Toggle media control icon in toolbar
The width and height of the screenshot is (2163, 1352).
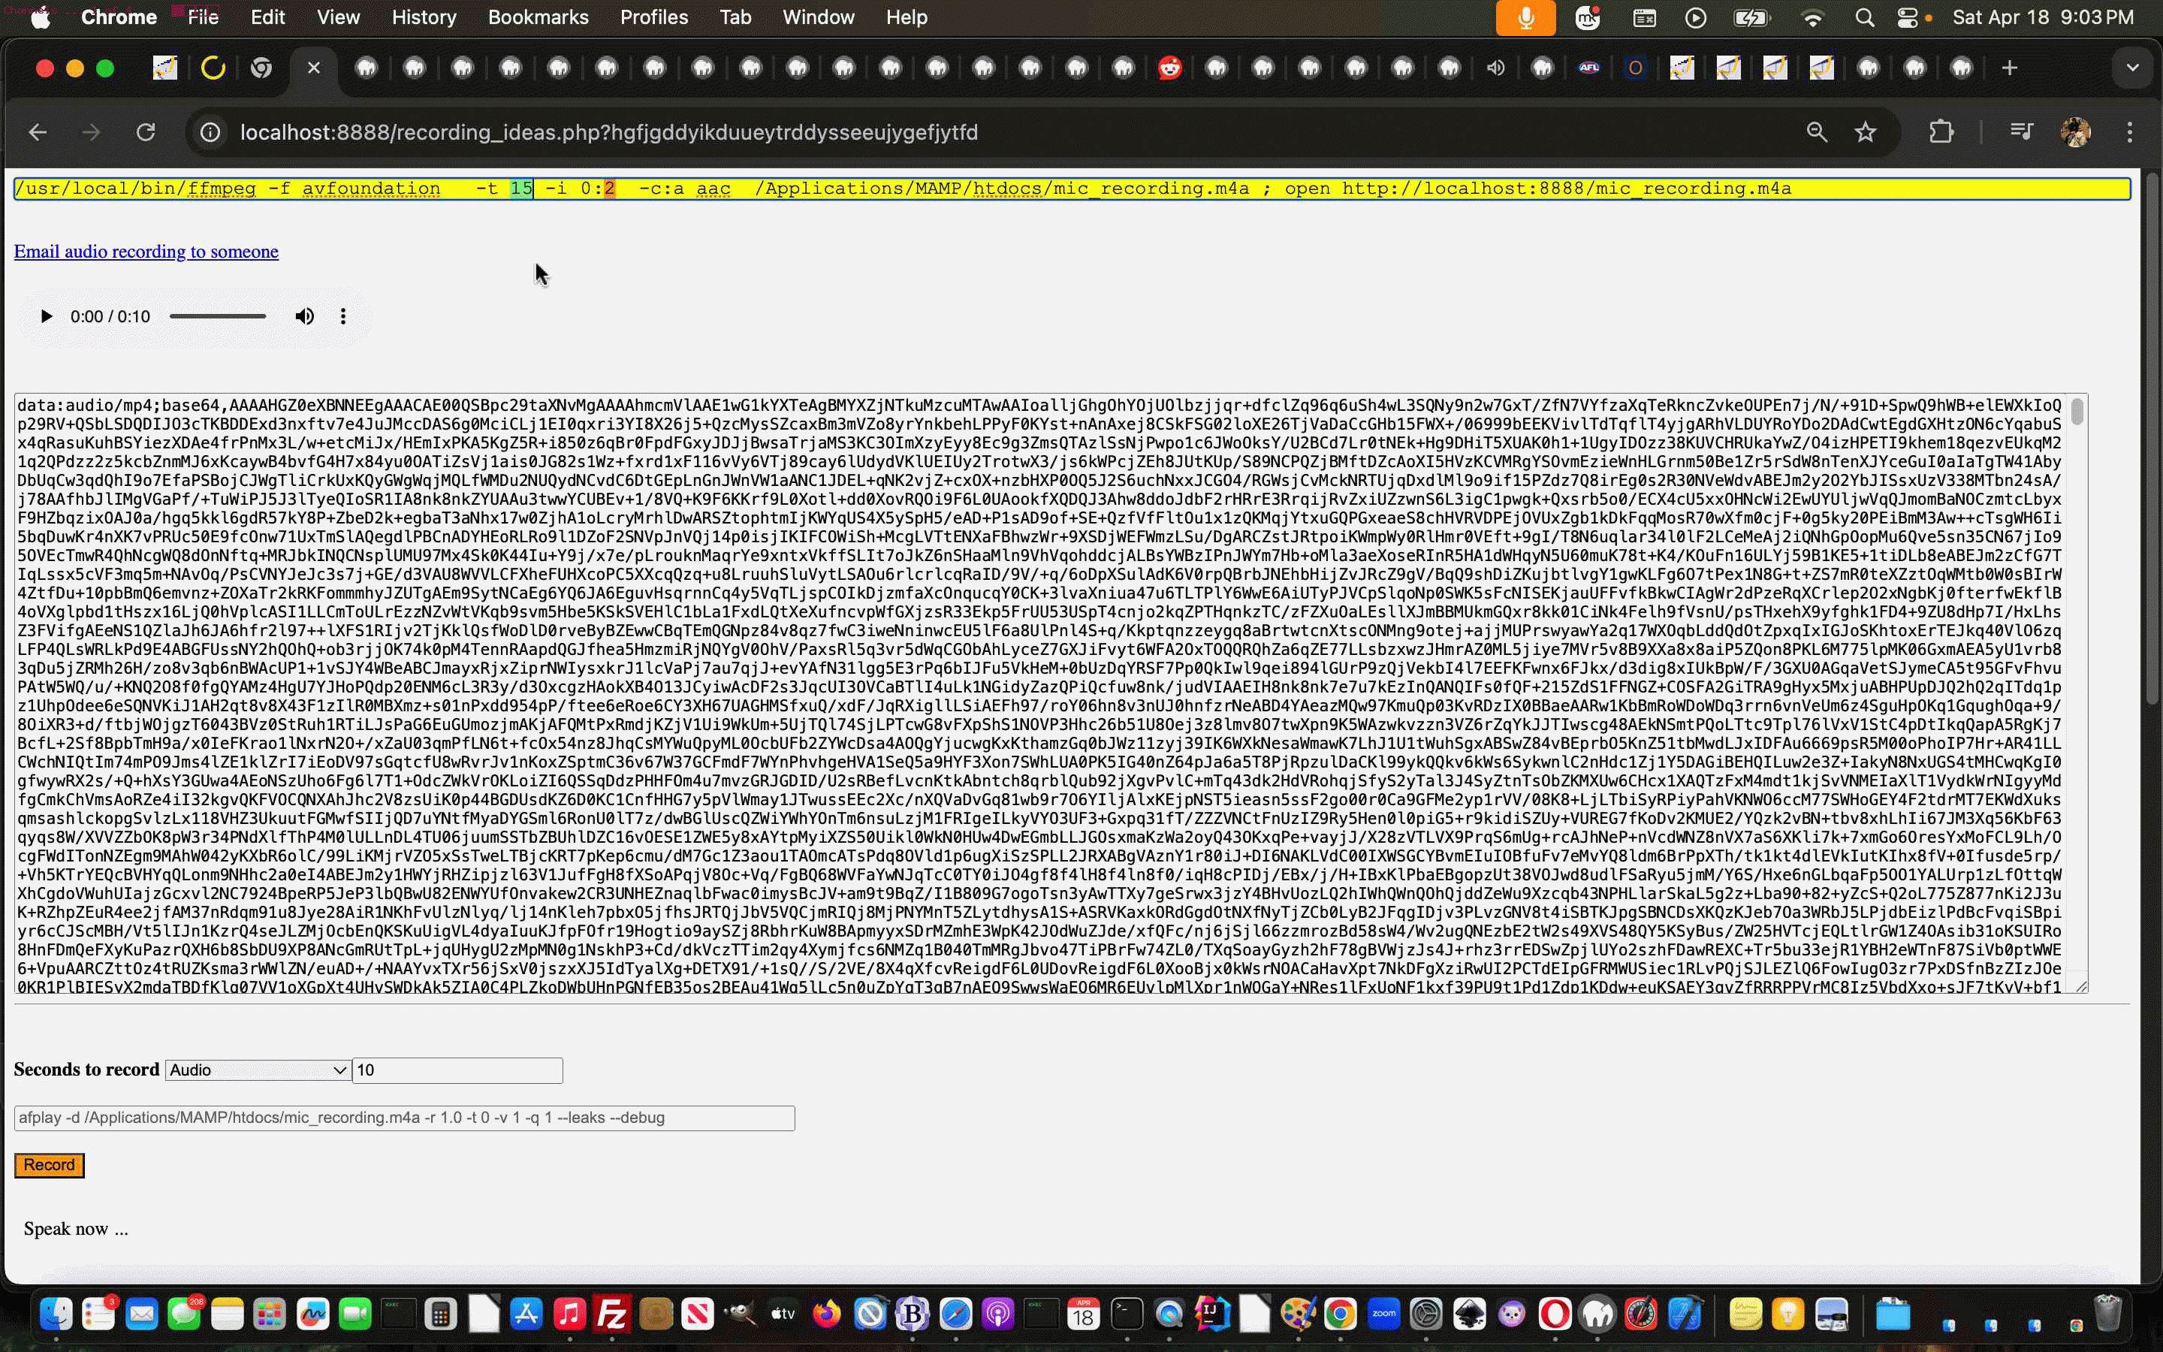pos(2022,132)
